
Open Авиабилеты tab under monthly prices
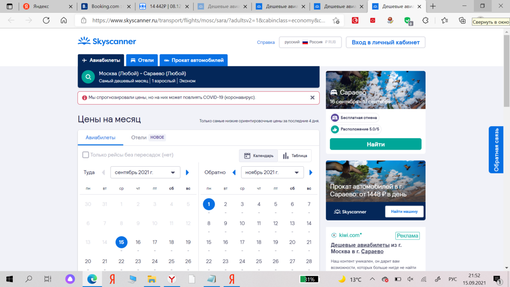[100, 138]
